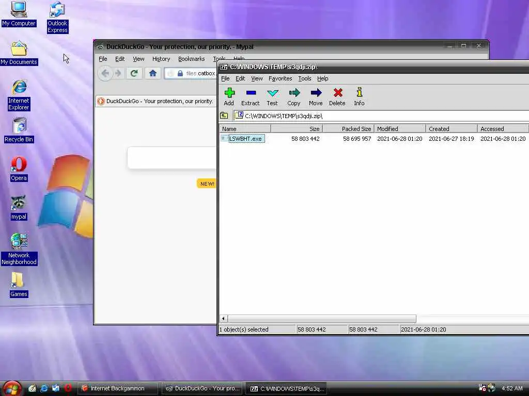529x396 pixels.
Task: Open the 7-Zip Tools menu
Action: (305, 78)
